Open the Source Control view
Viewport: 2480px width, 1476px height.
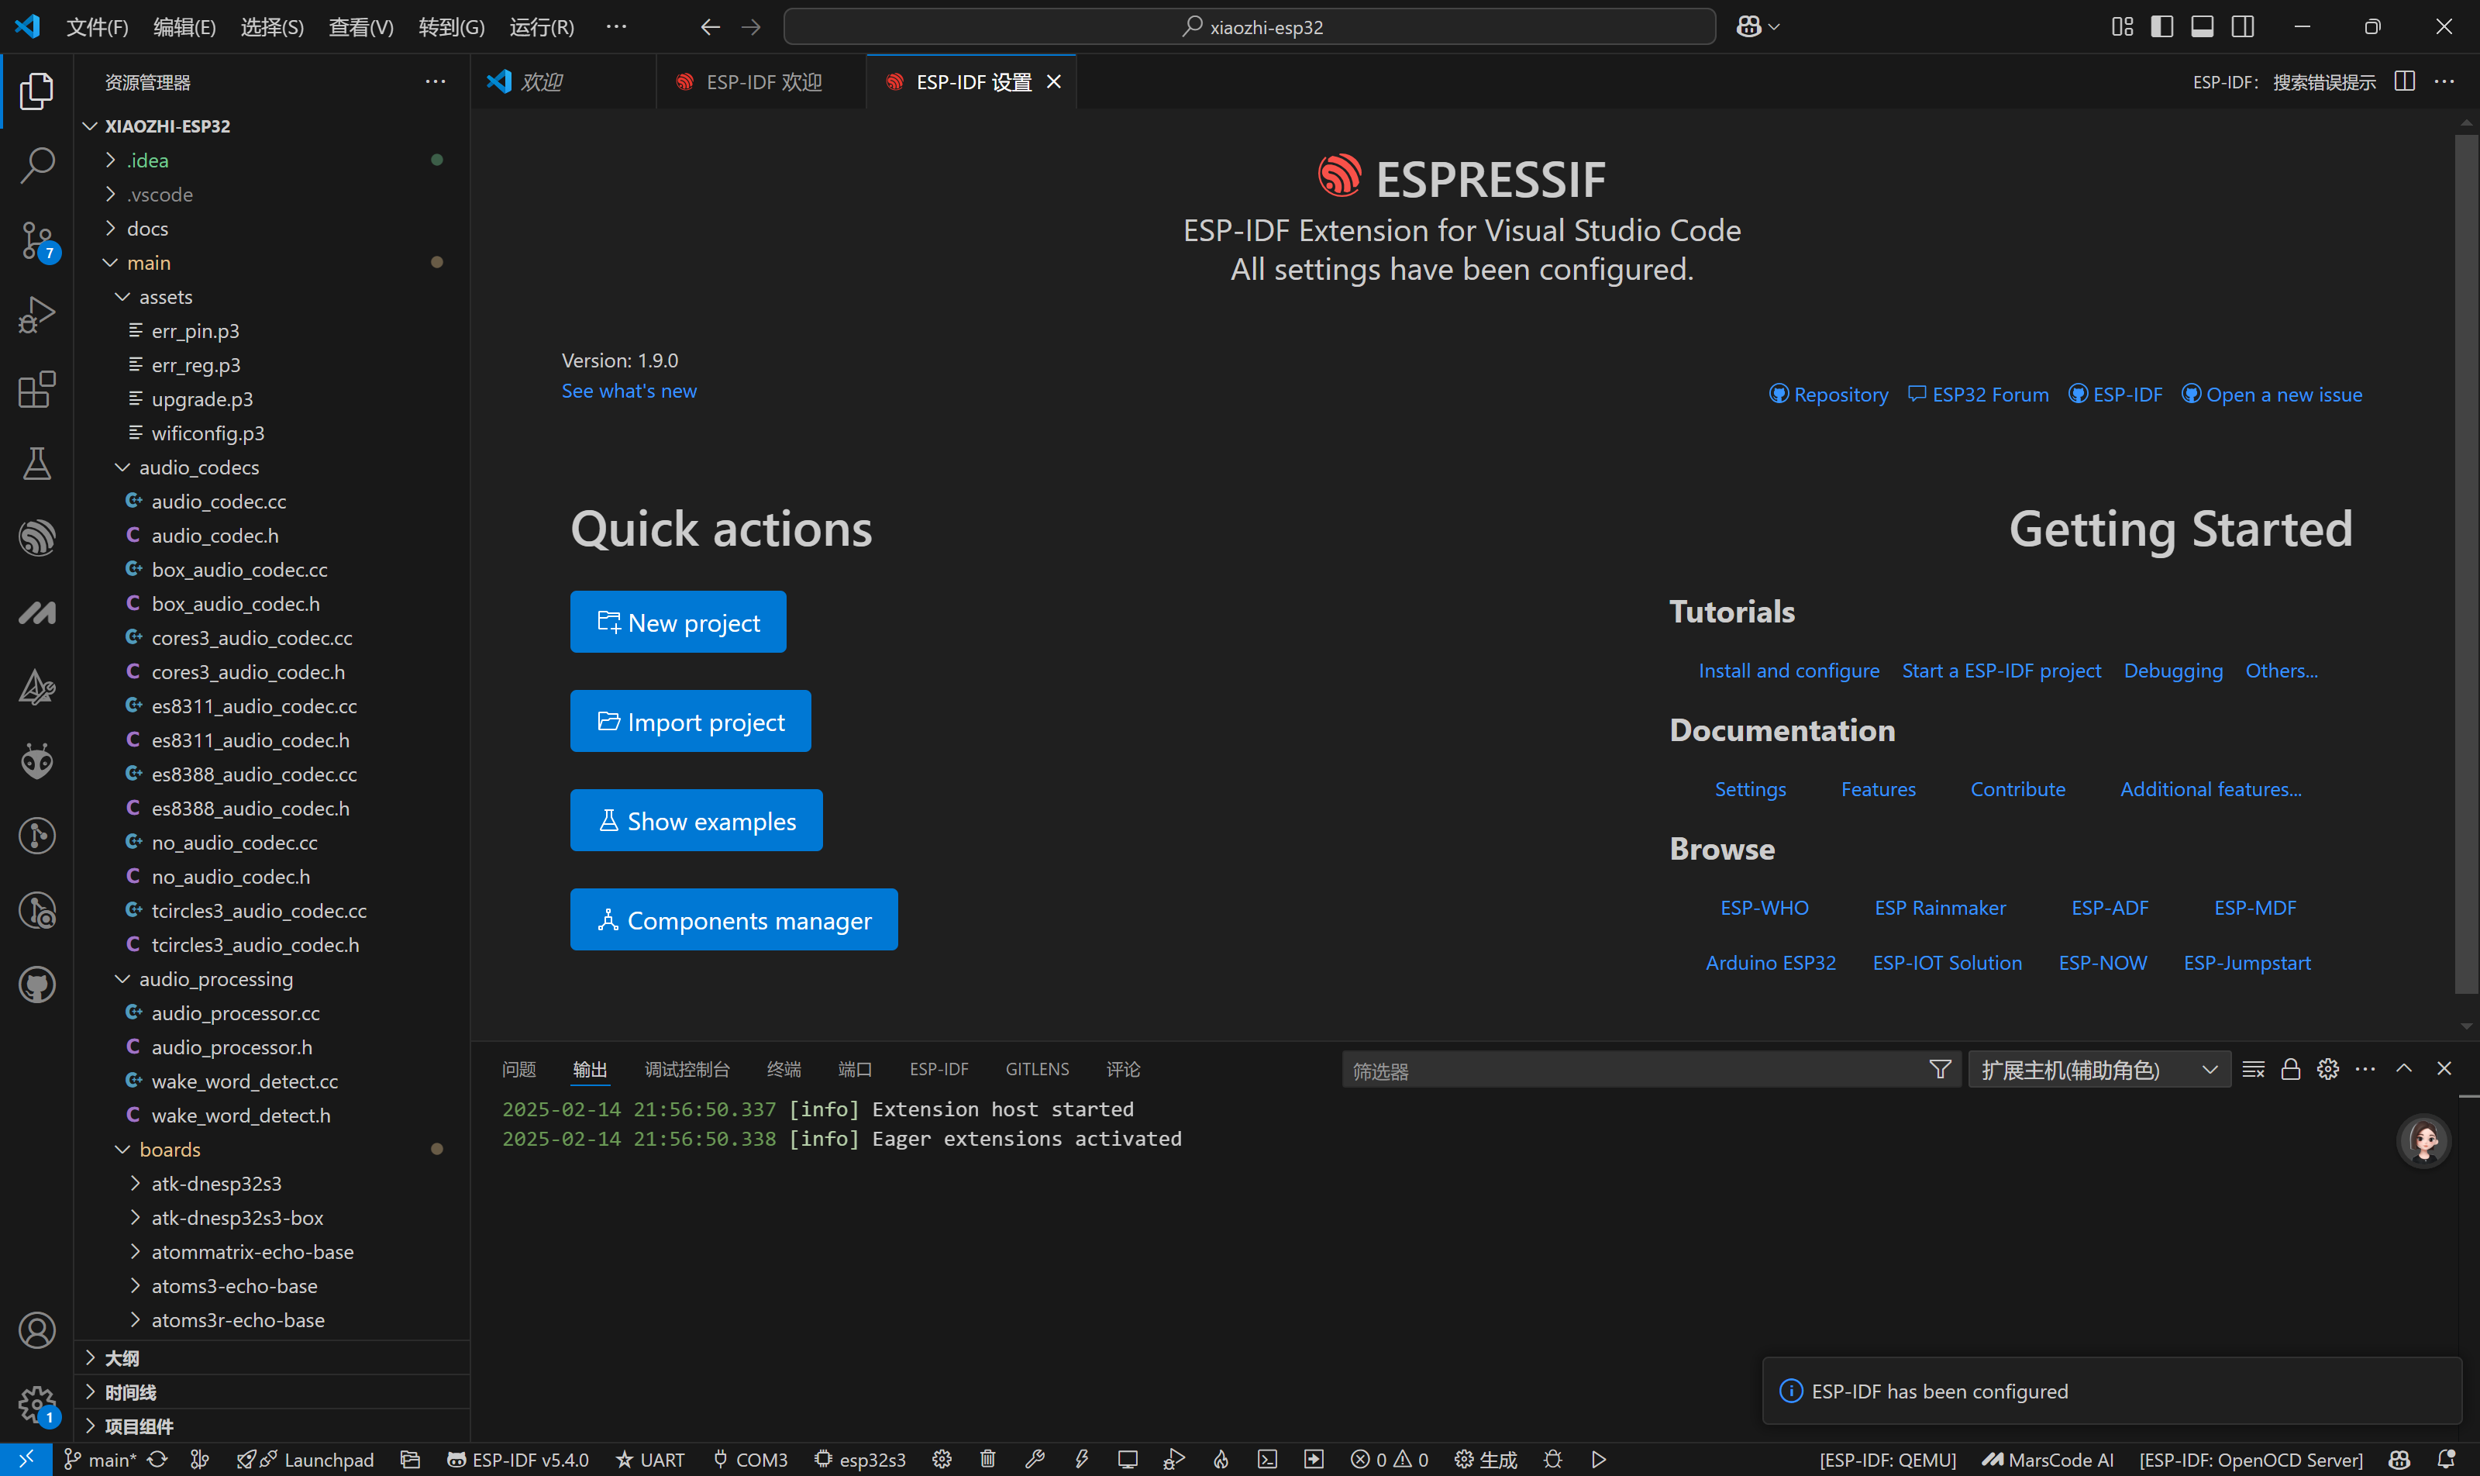(36, 240)
